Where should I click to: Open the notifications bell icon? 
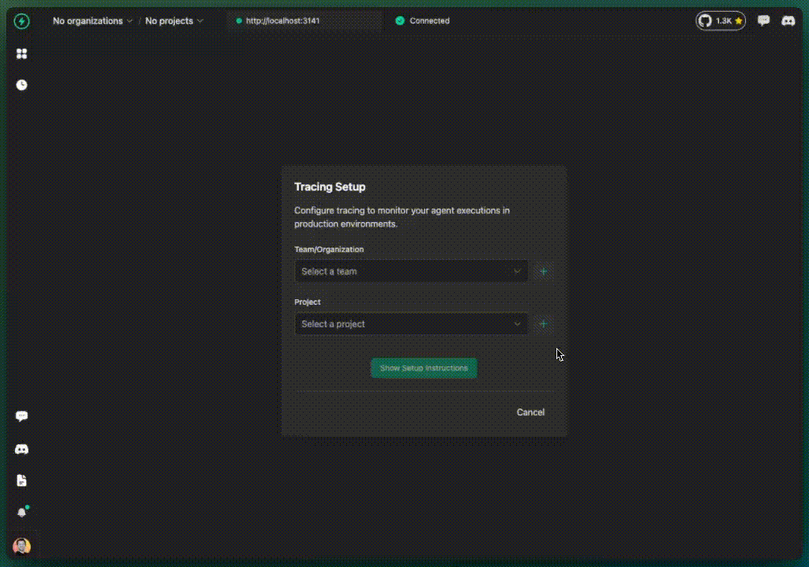click(22, 512)
